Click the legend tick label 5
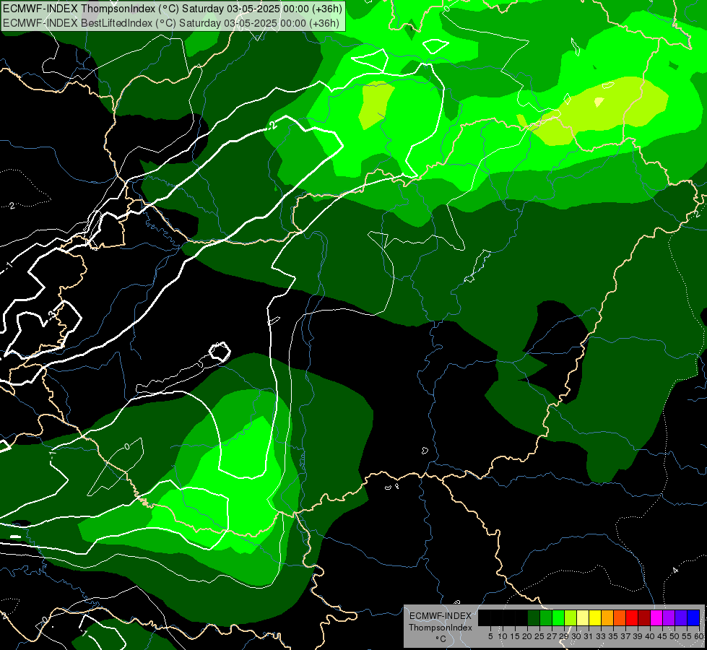Viewport: 707px width, 650px height. point(490,636)
